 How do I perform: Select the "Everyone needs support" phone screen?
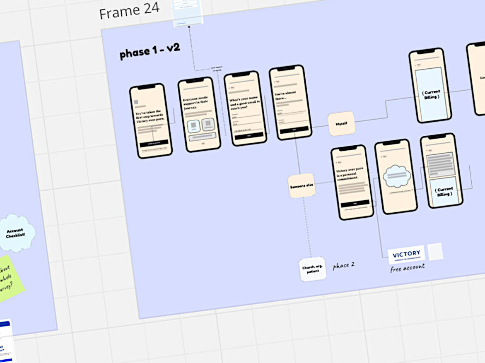click(199, 114)
